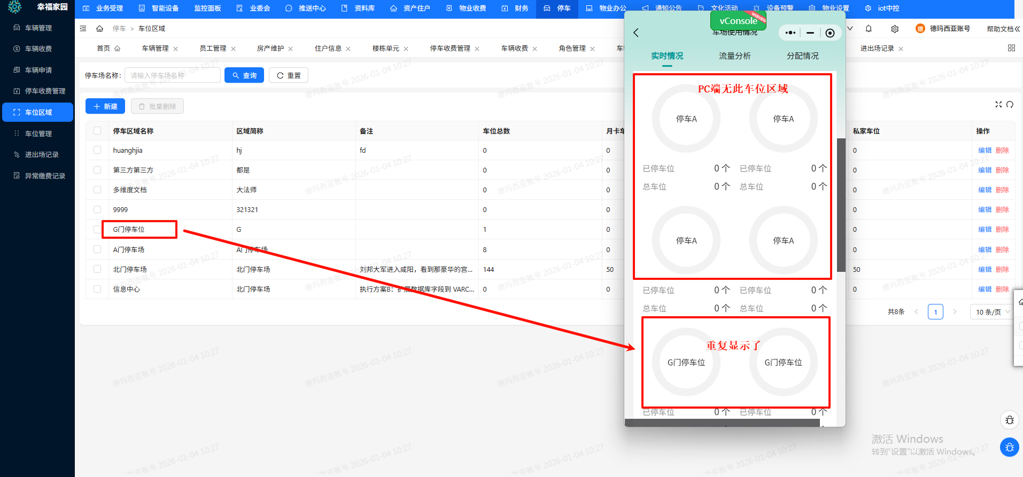Click the fullscreen icon above the table
Screen dimensions: 1023x477
point(998,105)
